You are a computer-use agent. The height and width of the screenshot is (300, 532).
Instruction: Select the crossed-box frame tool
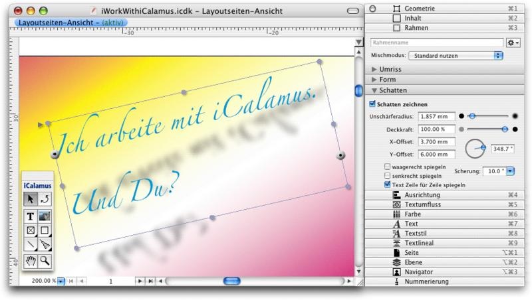pyautogui.click(x=31, y=230)
